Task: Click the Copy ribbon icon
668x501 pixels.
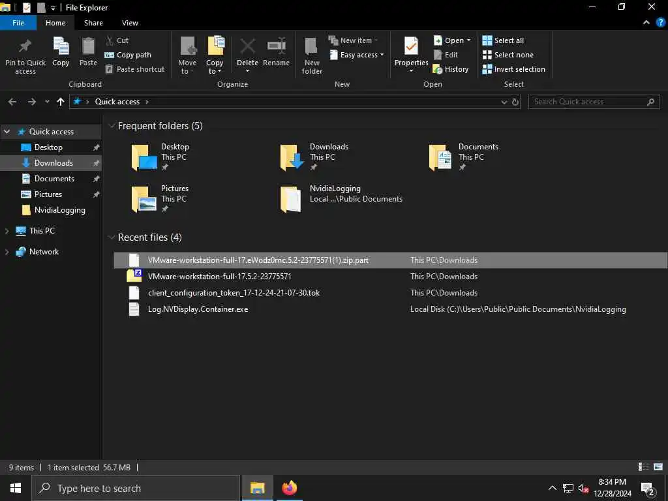Action: click(61, 46)
